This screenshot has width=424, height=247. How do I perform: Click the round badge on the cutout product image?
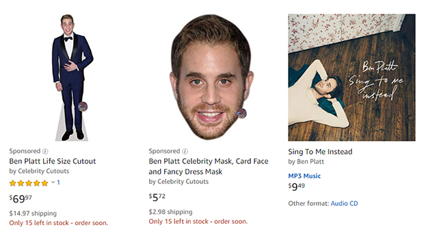coord(83,107)
